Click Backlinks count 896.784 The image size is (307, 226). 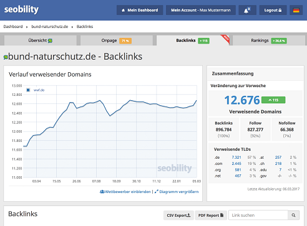tap(223, 129)
